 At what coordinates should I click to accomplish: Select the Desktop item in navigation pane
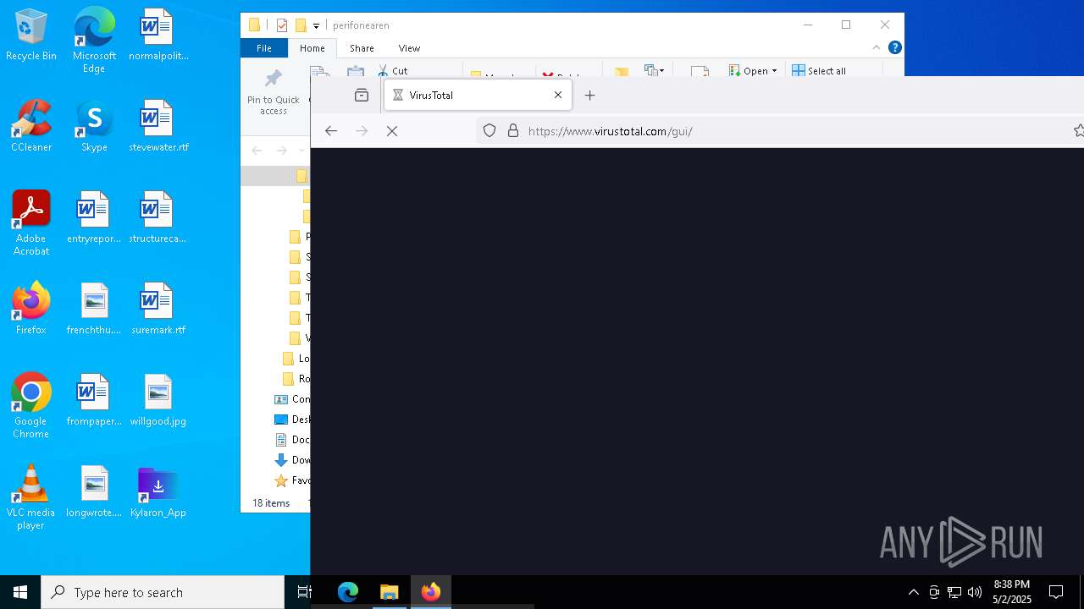[x=291, y=420]
